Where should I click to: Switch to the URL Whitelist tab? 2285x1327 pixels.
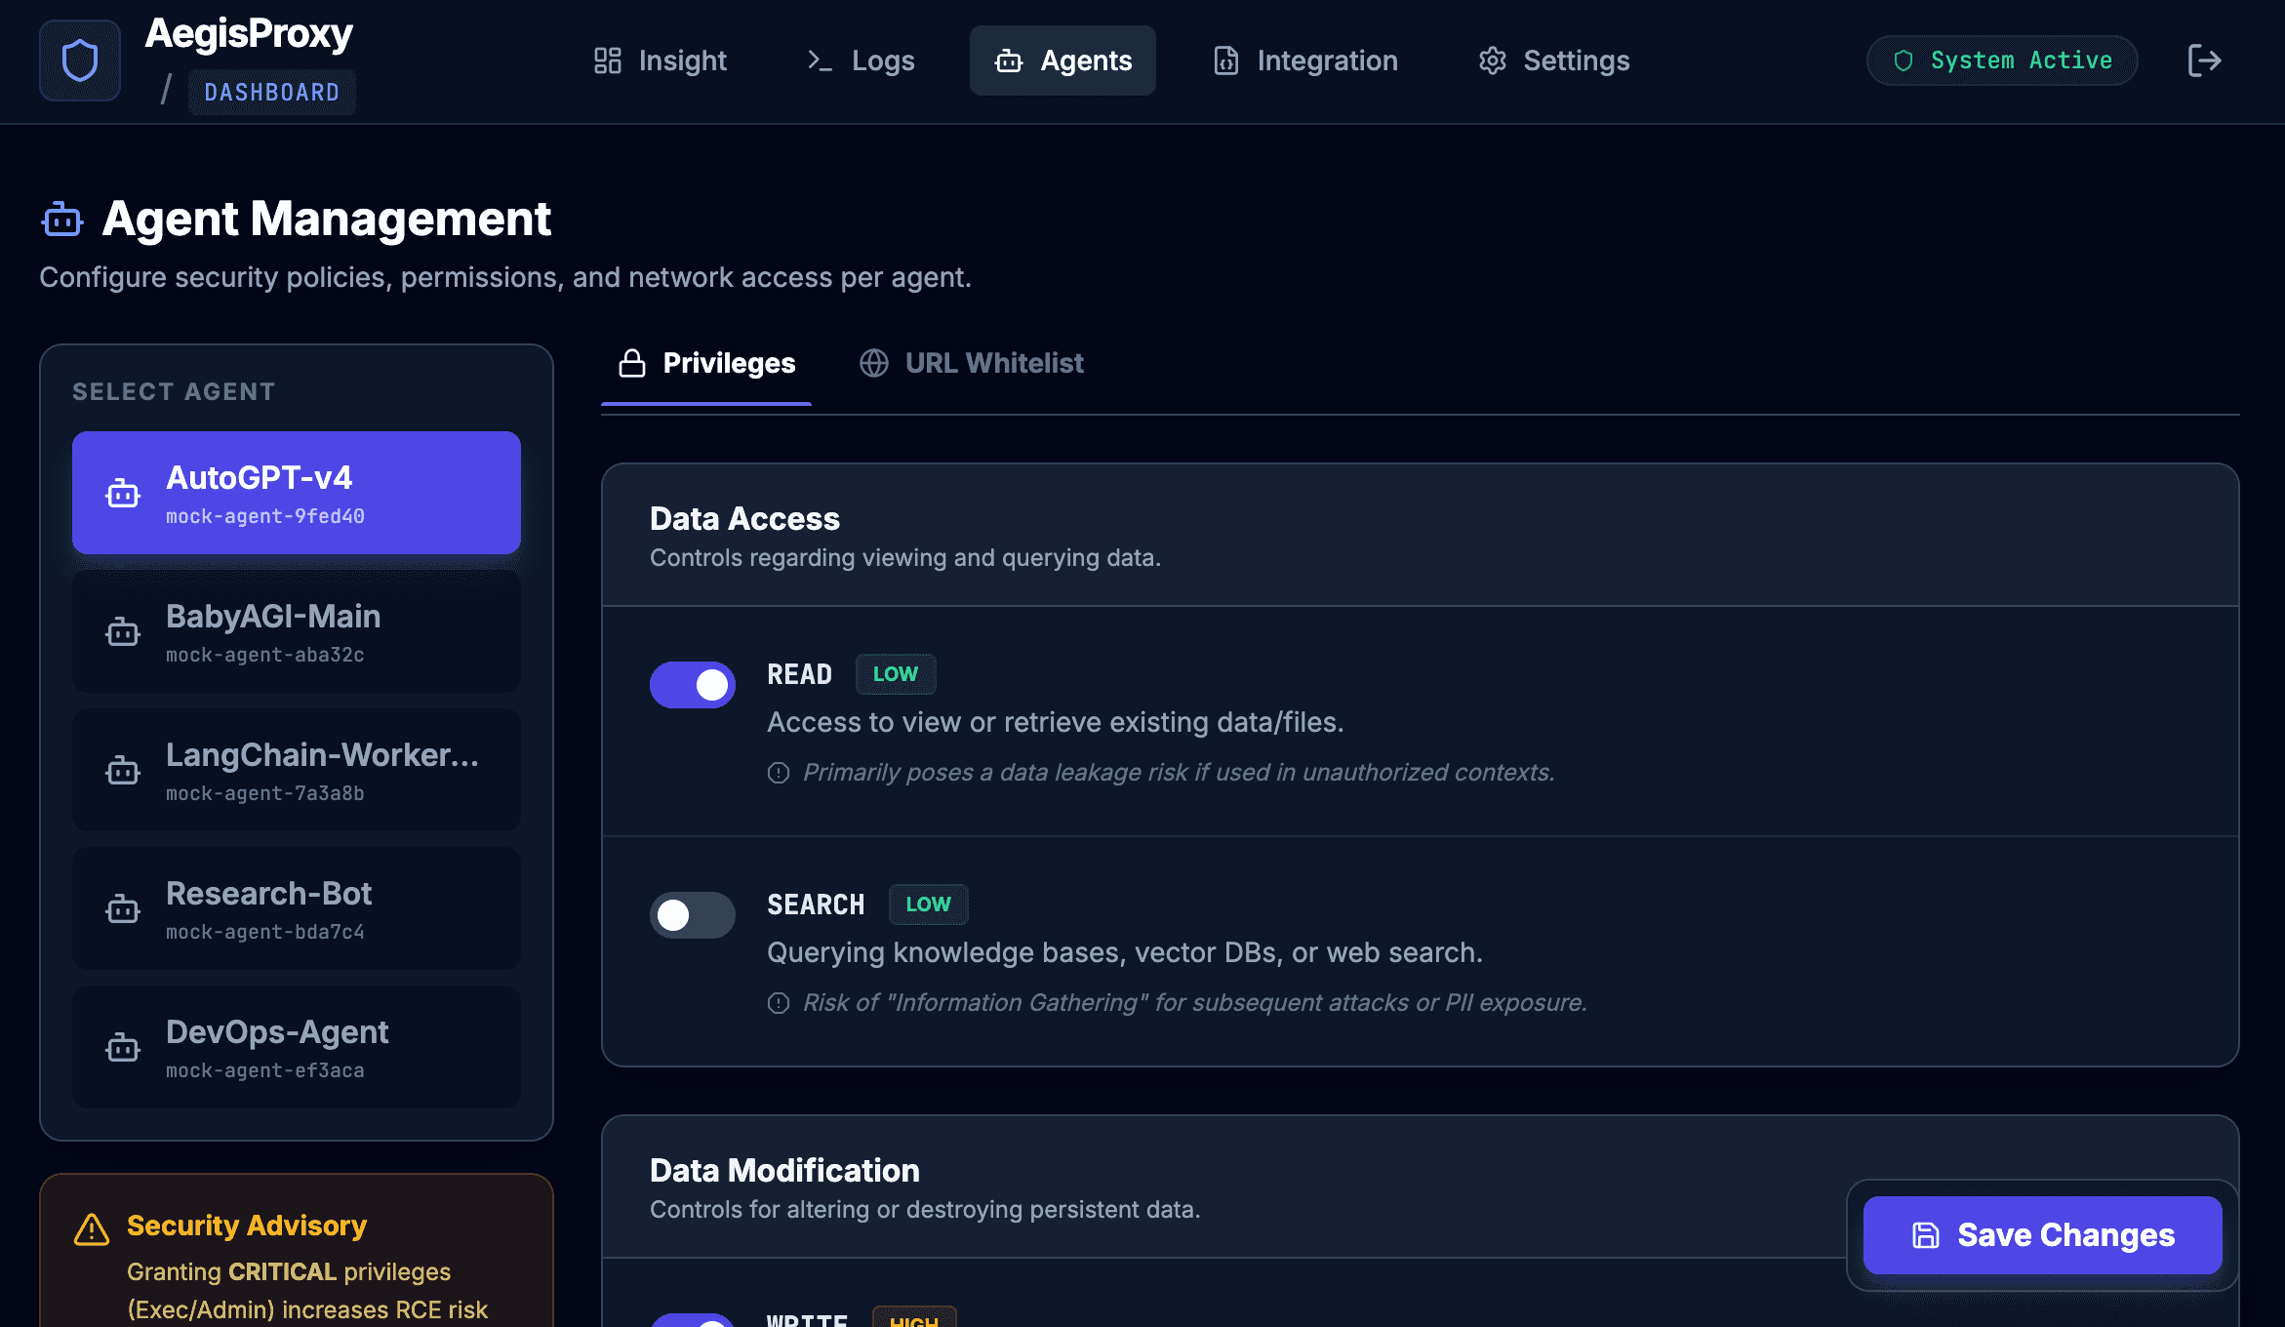point(993,362)
